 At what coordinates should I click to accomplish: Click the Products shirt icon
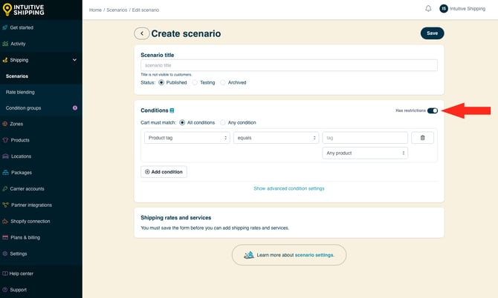[5, 140]
